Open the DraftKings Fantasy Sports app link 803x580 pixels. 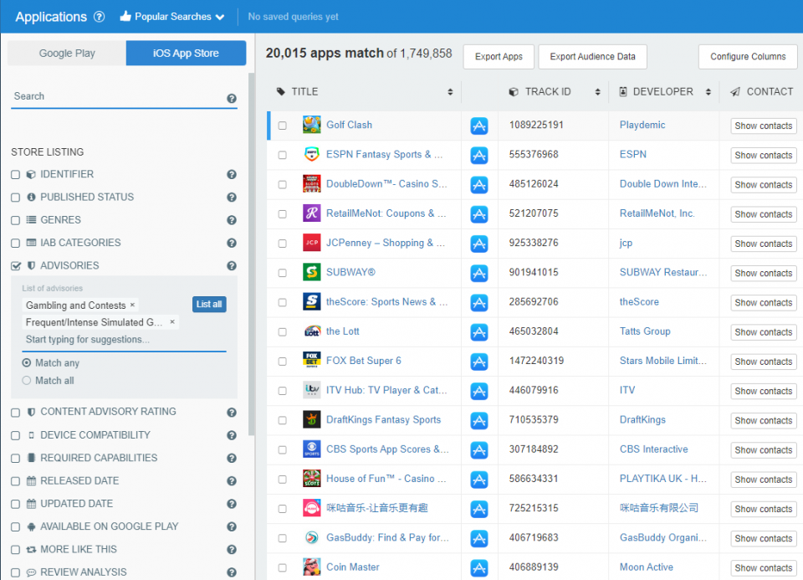point(384,419)
